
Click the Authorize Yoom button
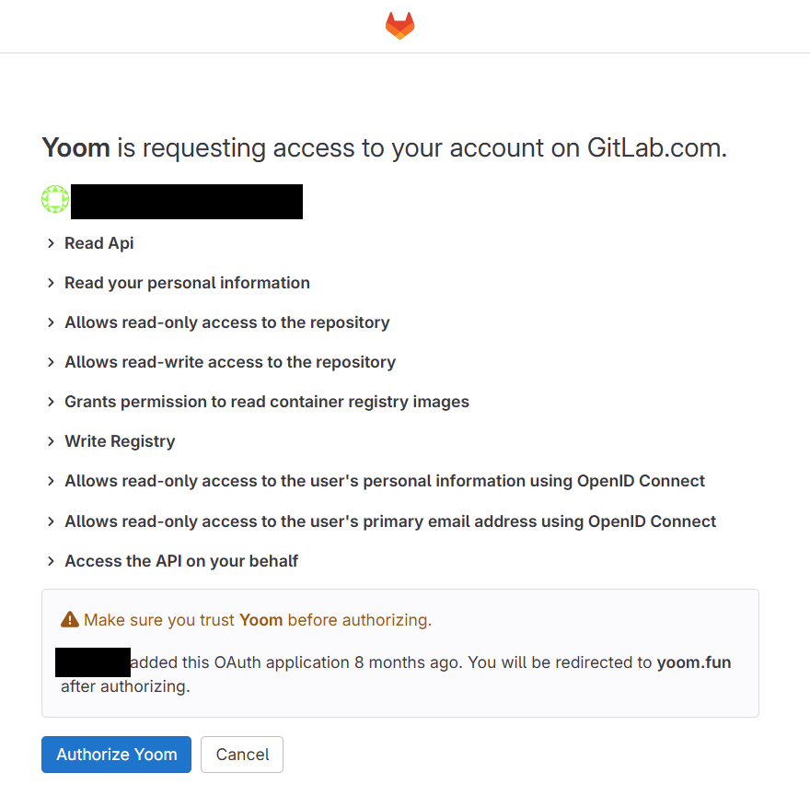(116, 755)
